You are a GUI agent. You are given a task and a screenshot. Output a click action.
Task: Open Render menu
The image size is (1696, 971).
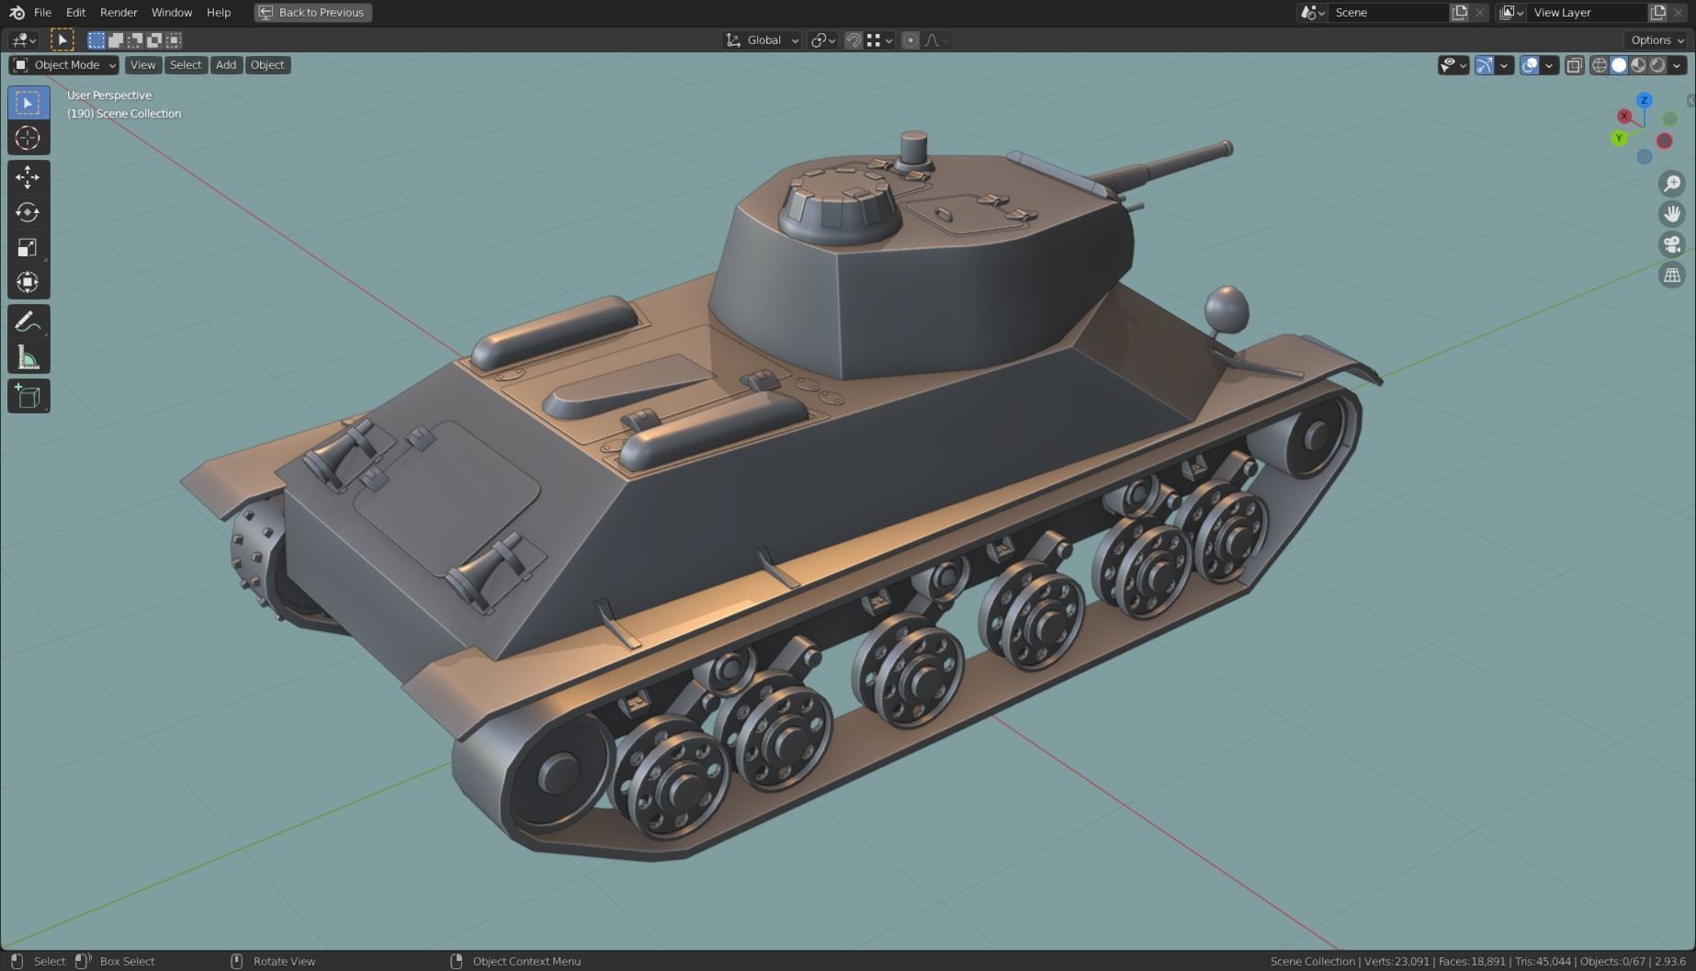pos(119,12)
